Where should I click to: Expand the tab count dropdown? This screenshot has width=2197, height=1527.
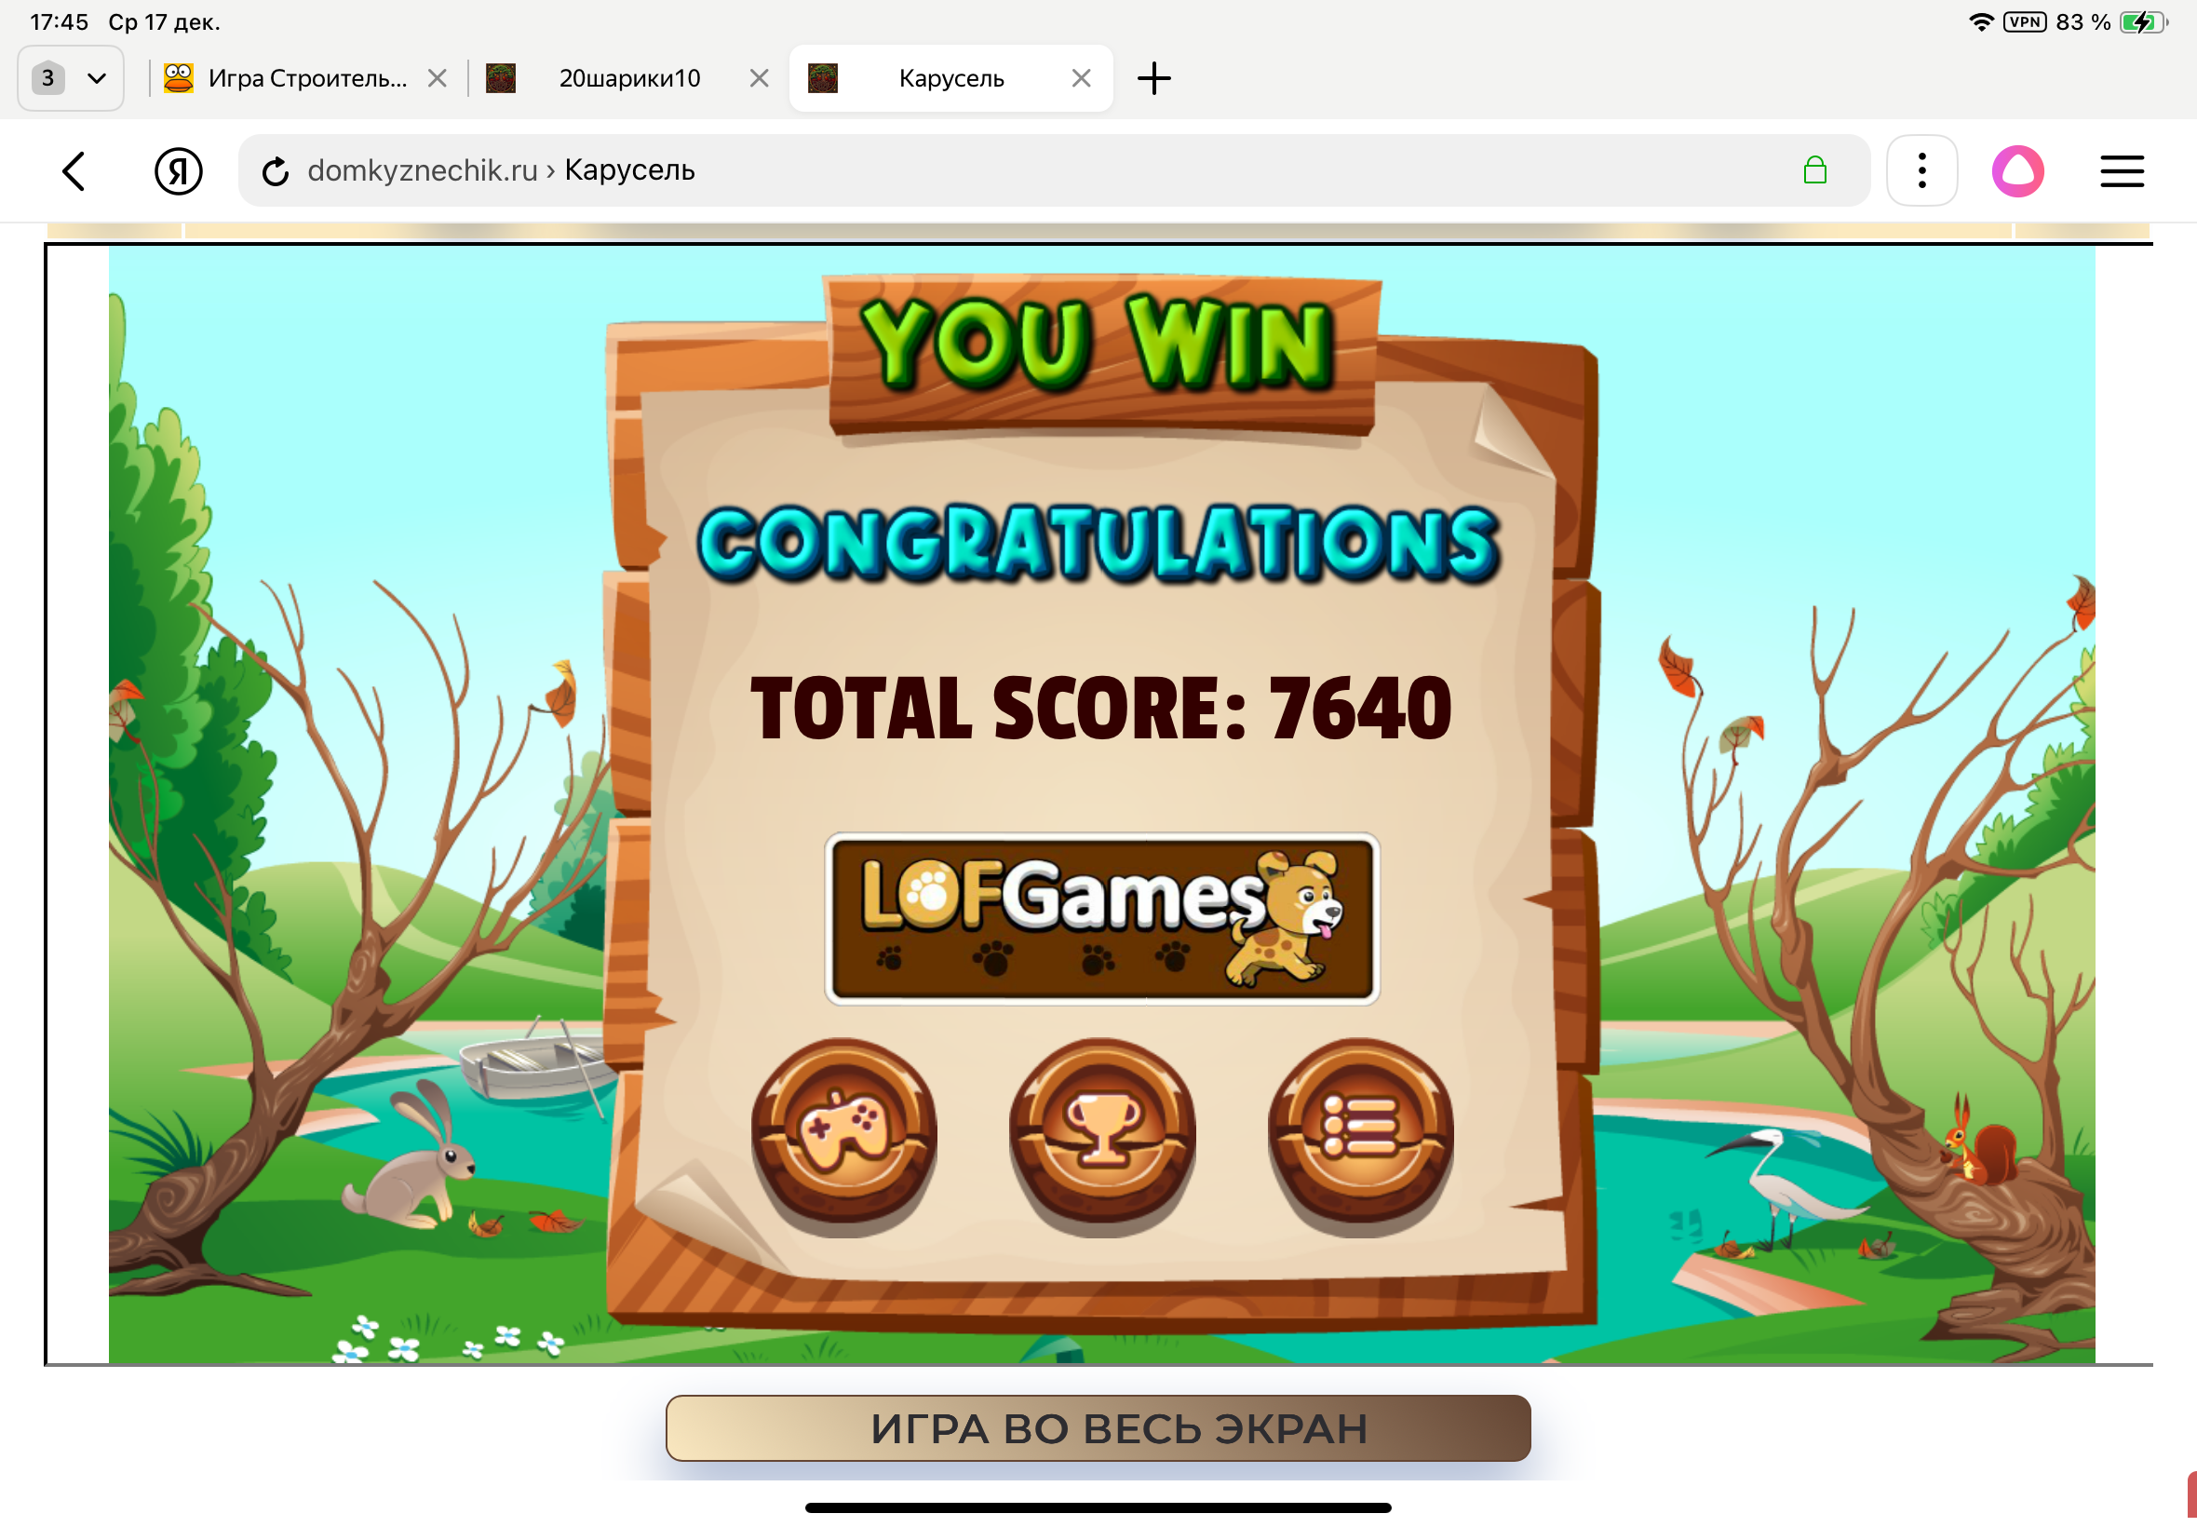point(71,78)
